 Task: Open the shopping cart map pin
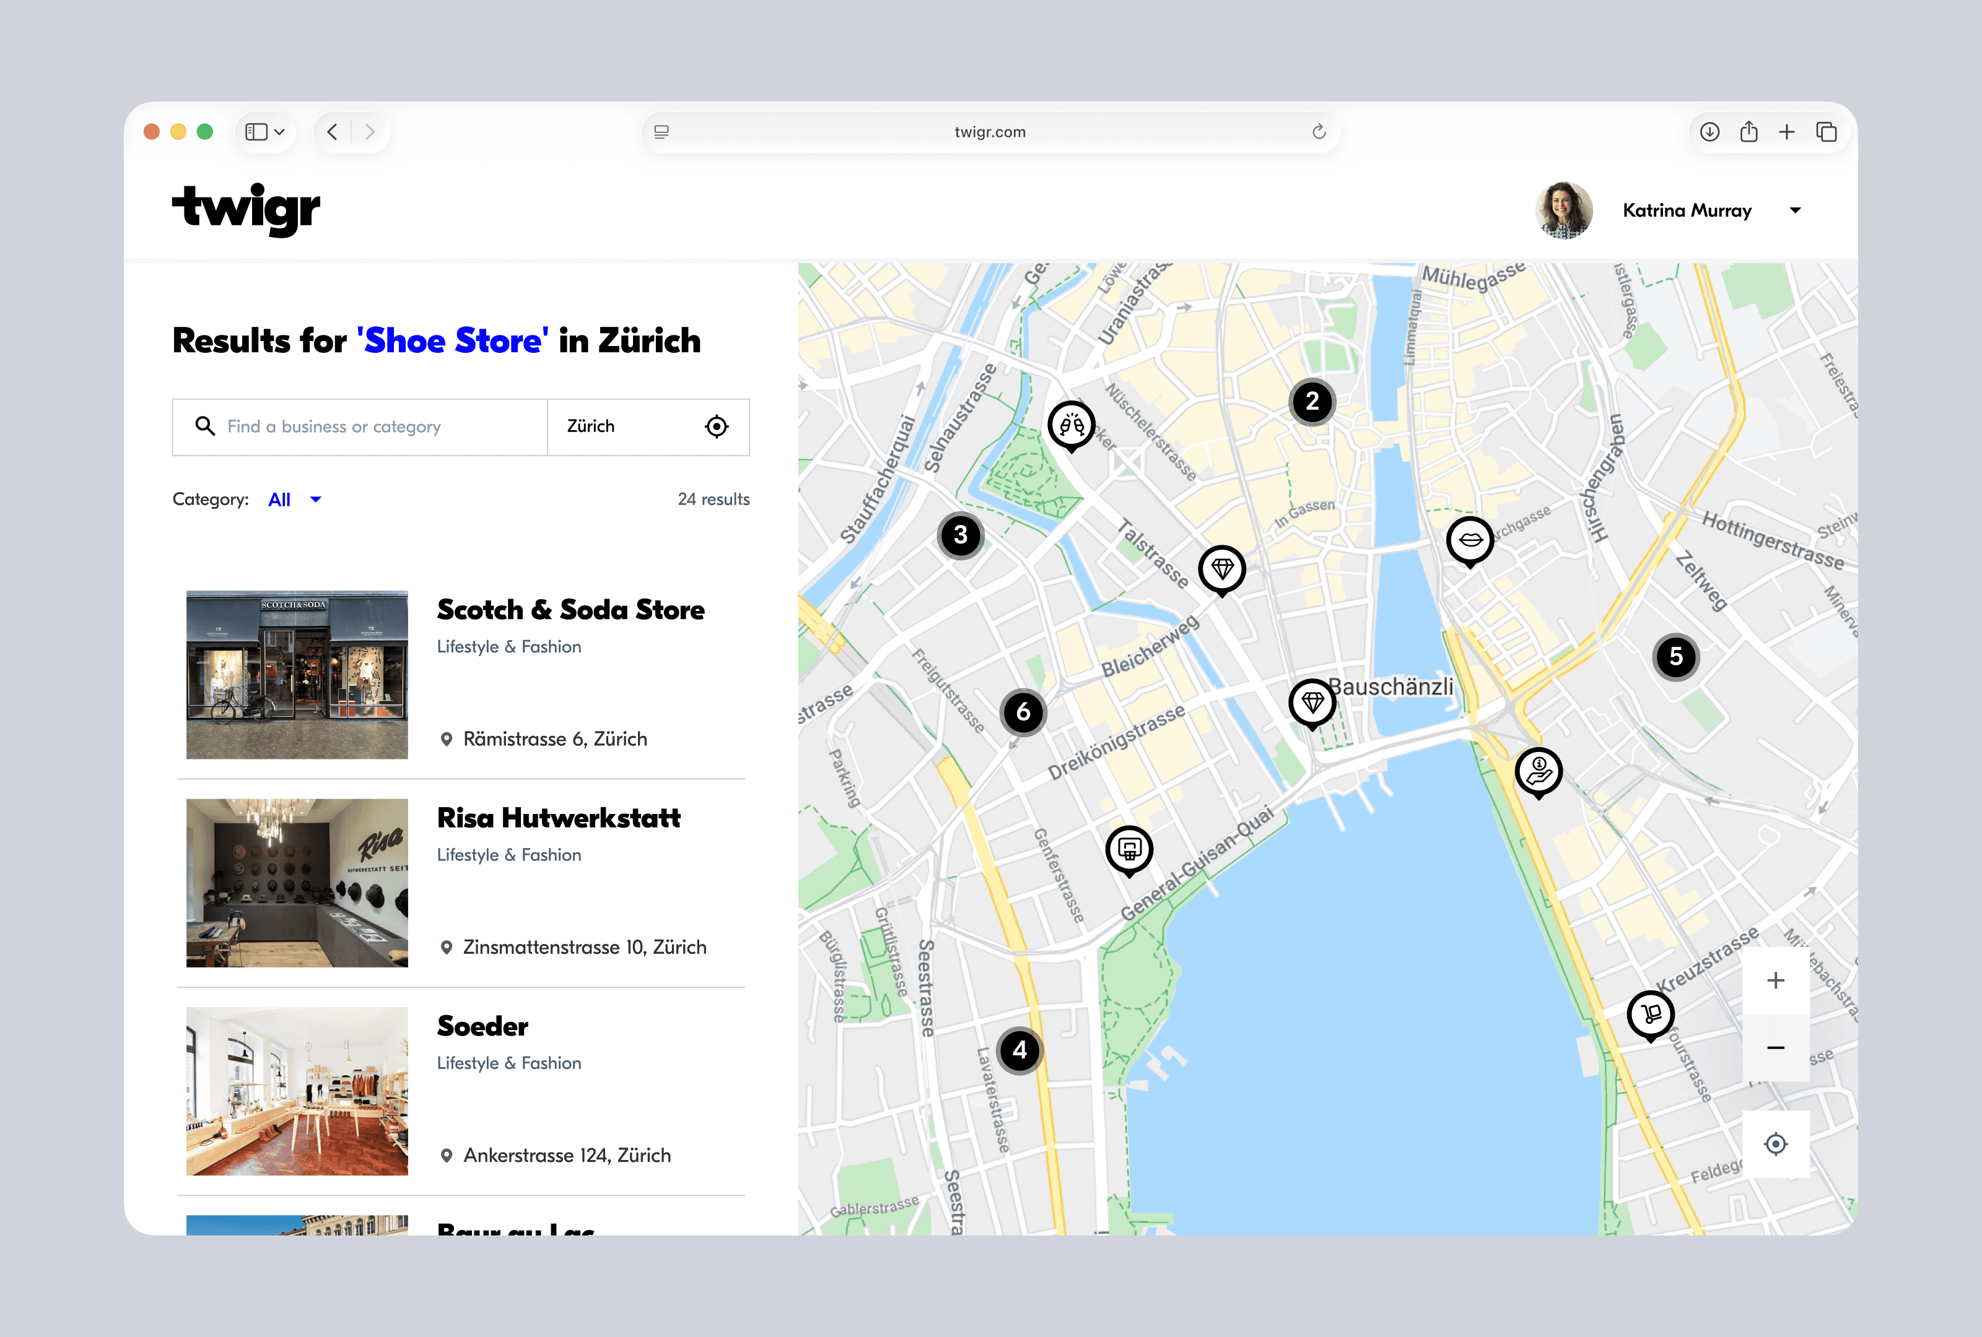pyautogui.click(x=1650, y=1014)
